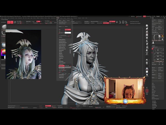The width and height of the screenshot is (166, 125).
Task: Adjust Resolution slider next to DynaMesh
Action: tap(99, 107)
